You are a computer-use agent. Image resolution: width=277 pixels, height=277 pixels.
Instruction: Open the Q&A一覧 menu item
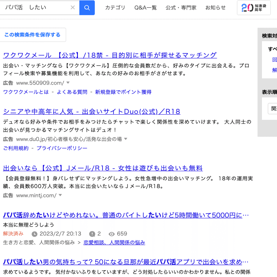145,8
